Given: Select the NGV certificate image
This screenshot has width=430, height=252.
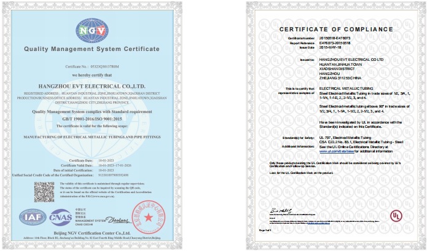Looking at the screenshot, I should pos(92,125).
